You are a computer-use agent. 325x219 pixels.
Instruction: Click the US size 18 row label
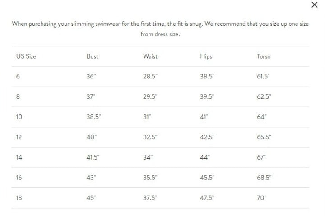pyautogui.click(x=19, y=198)
